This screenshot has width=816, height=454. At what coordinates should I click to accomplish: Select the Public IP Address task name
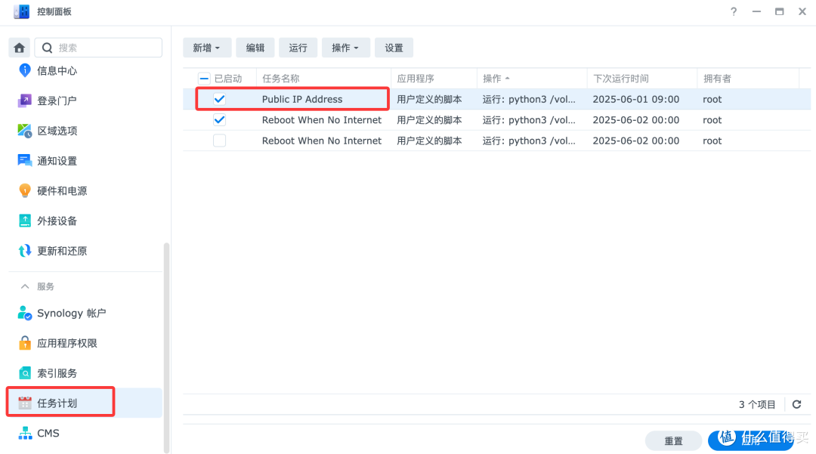[x=301, y=99]
